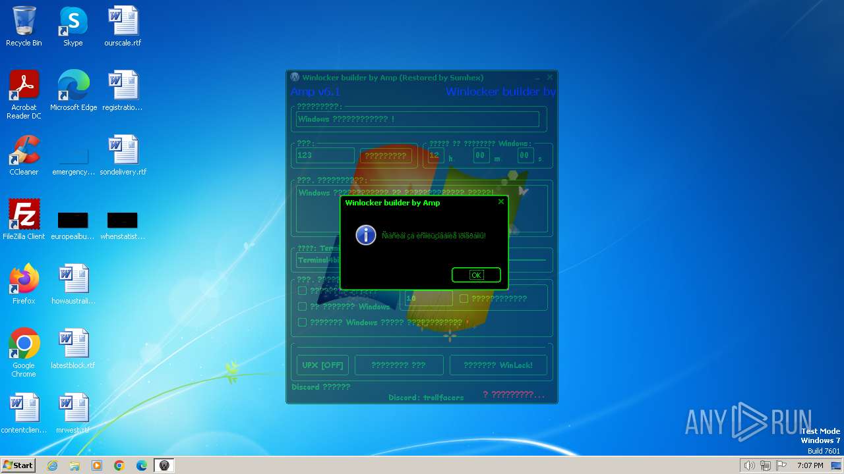Select the howaustrali... document
Screen dimensions: 844x474
73,284
